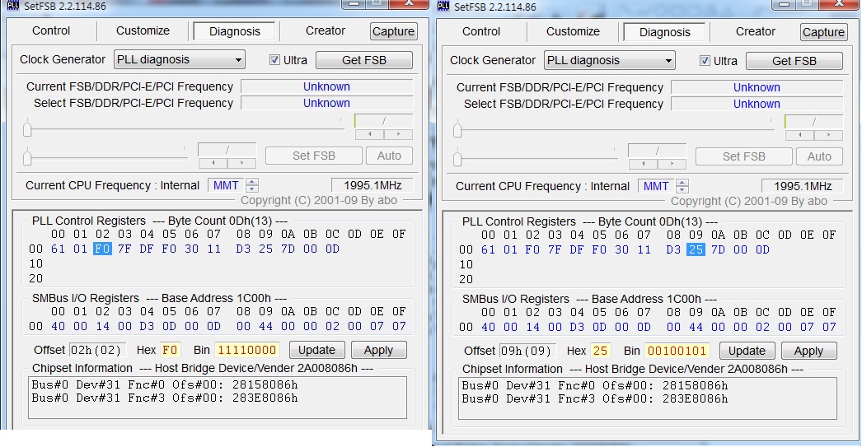Select PLL register value 61 in left window
Screen dimensions: 862x447
[58, 249]
